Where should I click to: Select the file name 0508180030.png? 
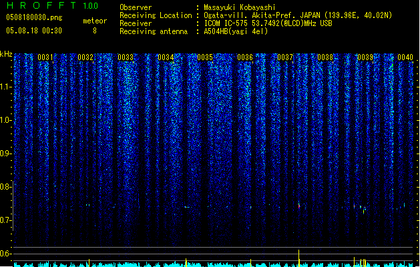click(x=34, y=17)
